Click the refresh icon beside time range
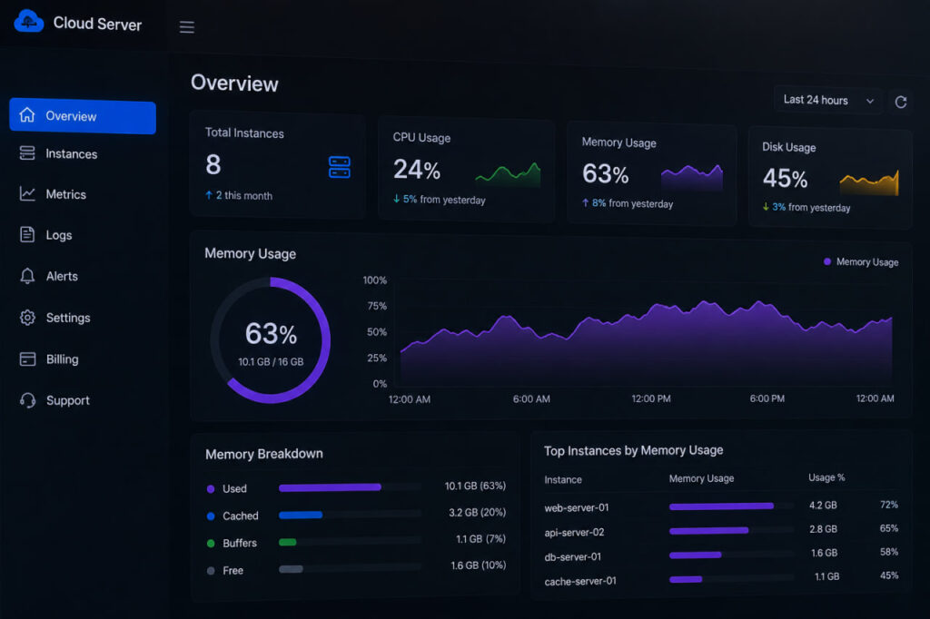Image resolution: width=930 pixels, height=619 pixels. point(900,102)
